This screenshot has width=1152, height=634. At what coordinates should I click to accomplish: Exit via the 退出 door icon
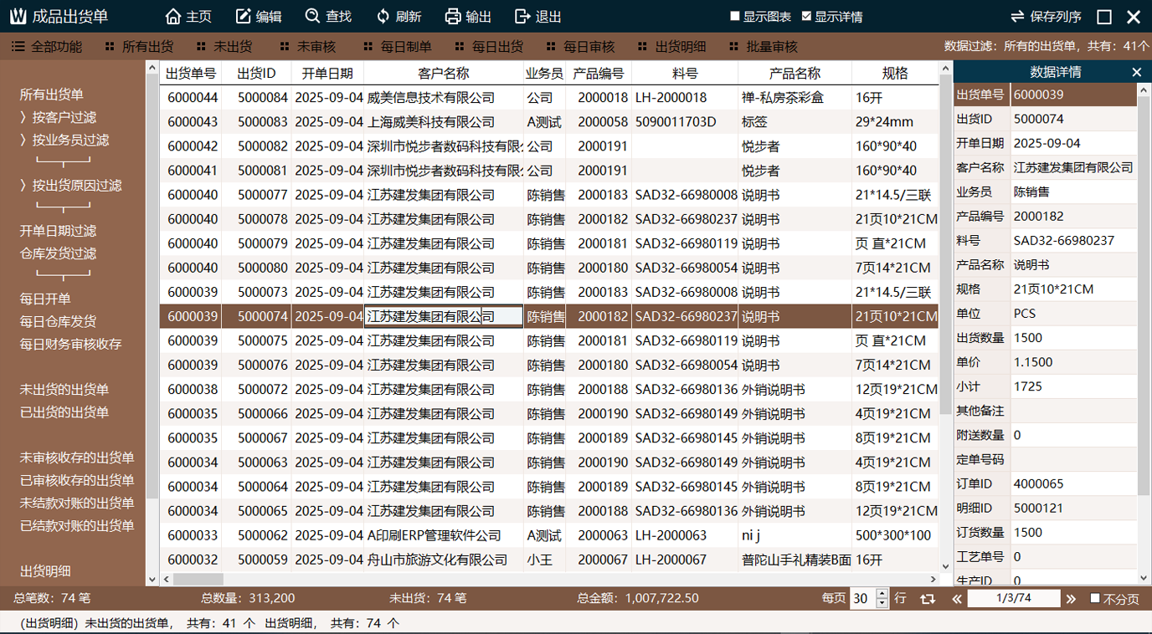519,16
